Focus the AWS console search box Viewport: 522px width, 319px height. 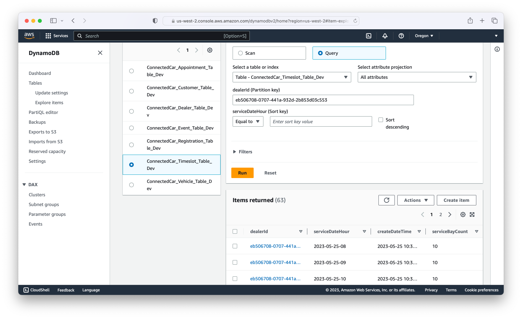pyautogui.click(x=161, y=36)
